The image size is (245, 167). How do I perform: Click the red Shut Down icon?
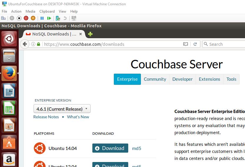click(x=26, y=18)
